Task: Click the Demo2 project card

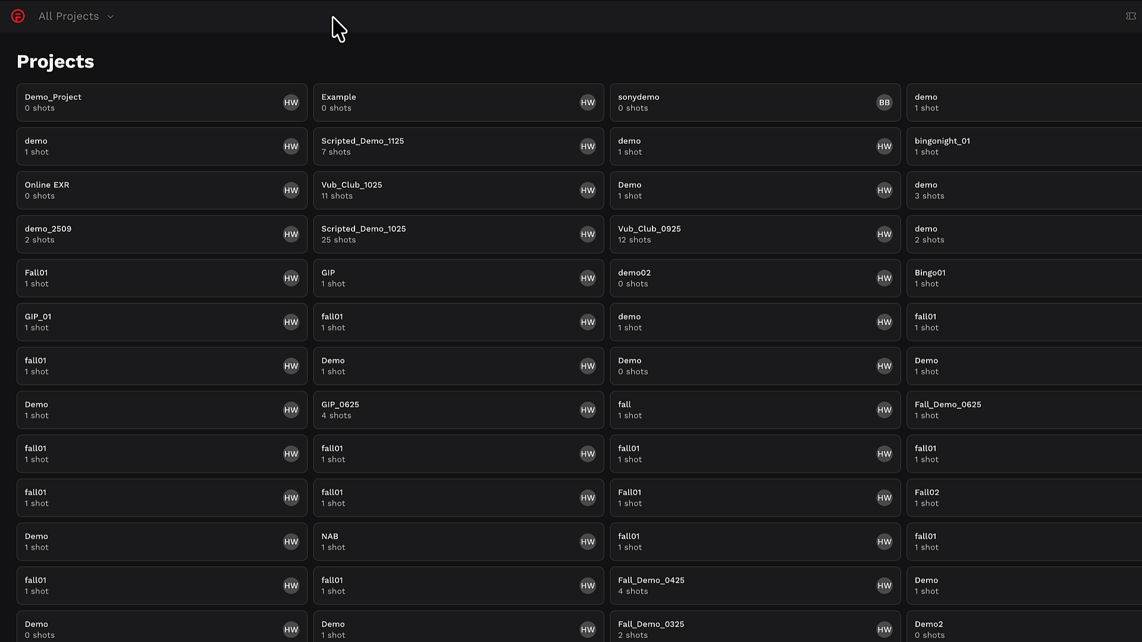Action: [x=1023, y=629]
